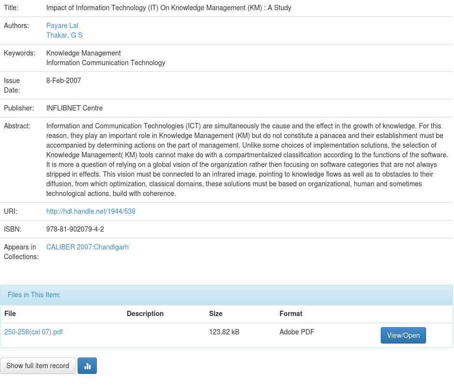The height and width of the screenshot is (386, 454).
Task: Open CALIBER 2007:Chandigarh collection link
Action: coord(87,247)
